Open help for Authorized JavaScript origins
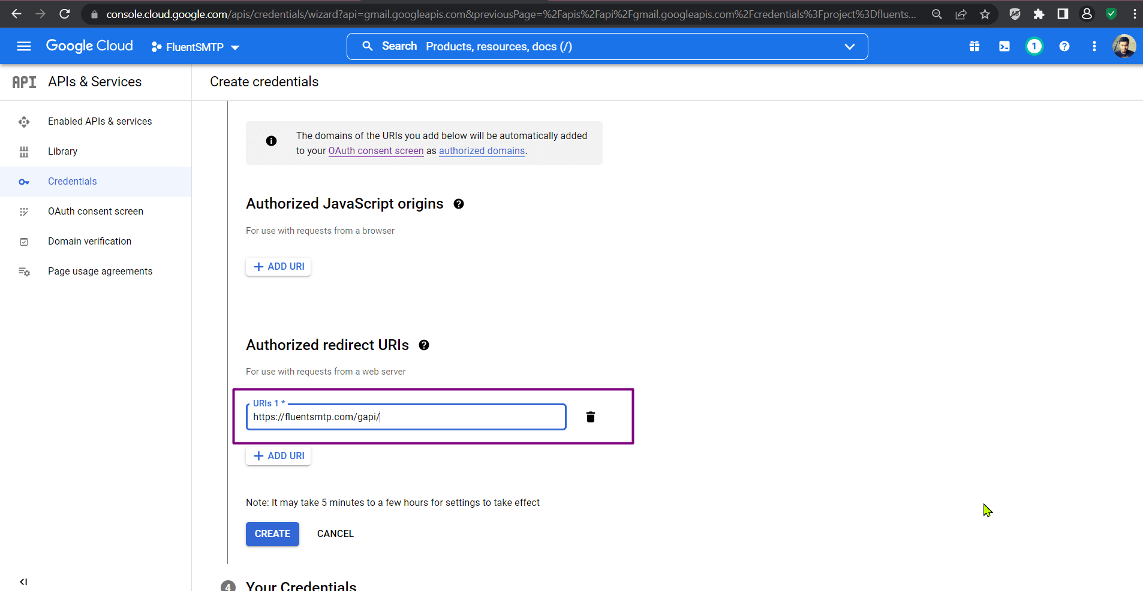The image size is (1143, 591). click(x=459, y=204)
